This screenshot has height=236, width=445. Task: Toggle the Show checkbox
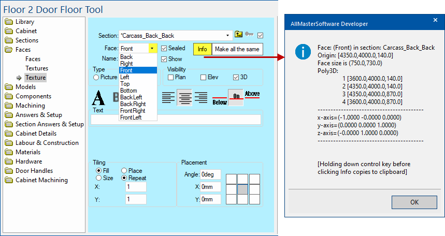coord(164,60)
